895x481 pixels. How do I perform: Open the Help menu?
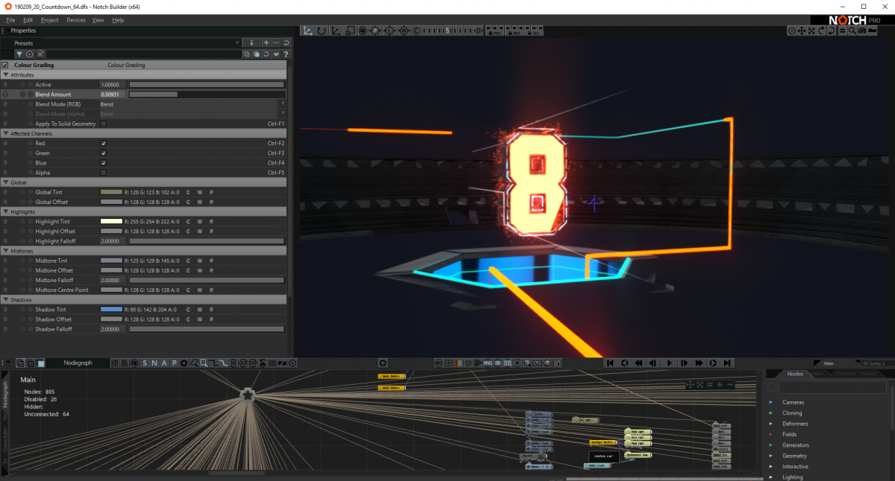click(118, 20)
